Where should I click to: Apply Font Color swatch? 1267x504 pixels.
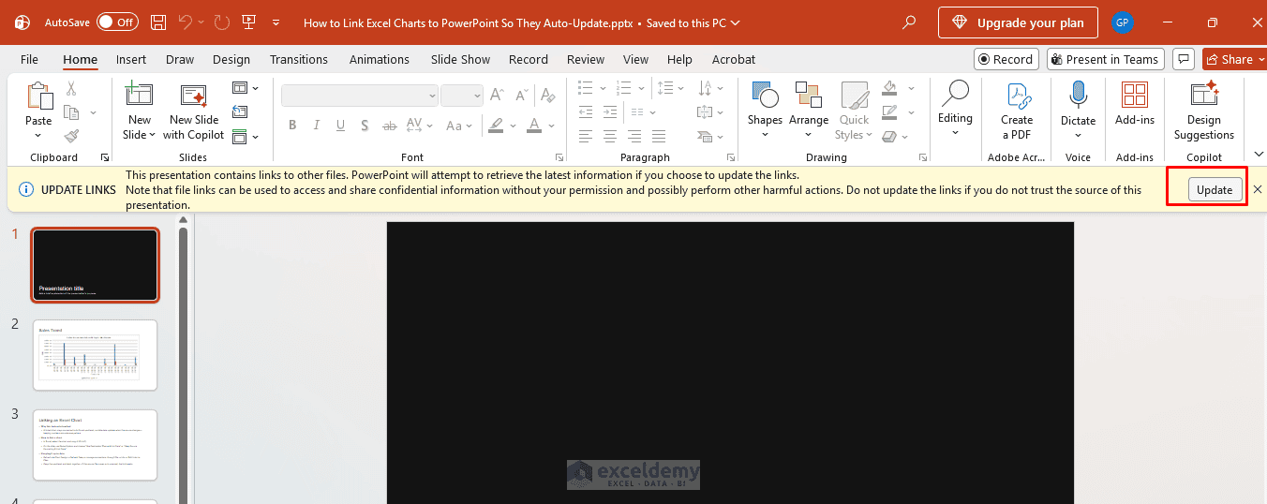(534, 126)
